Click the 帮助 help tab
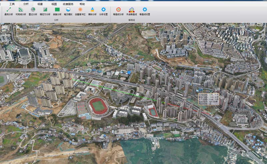Image resolution: width=267 pixels, height=164 pixels. coord(82,4)
